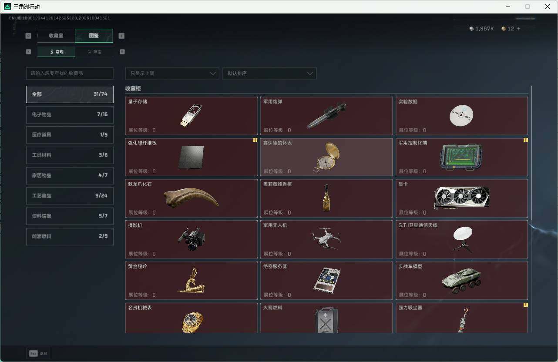Filter by 医疗道具 category
Viewport: 558px width, 362px height.
click(70, 135)
